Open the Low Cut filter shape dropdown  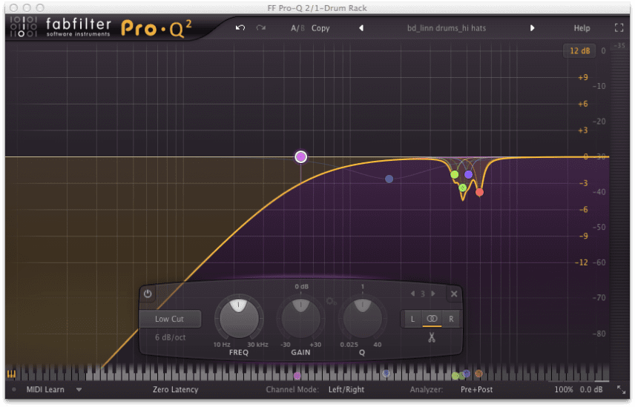[x=170, y=319]
